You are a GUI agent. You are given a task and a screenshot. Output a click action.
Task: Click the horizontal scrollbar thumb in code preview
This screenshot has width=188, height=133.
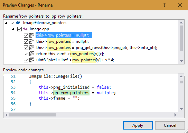(x=33, y=115)
